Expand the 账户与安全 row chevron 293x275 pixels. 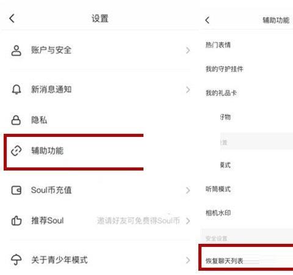pyautogui.click(x=188, y=50)
